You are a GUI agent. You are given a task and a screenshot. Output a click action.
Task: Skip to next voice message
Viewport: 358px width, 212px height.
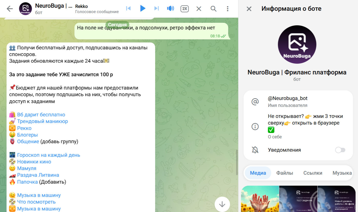pos(156,8)
